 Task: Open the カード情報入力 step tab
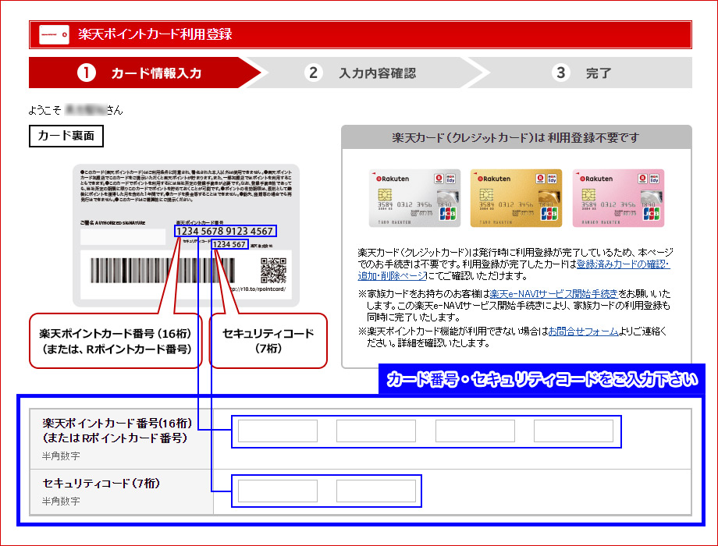click(x=156, y=73)
